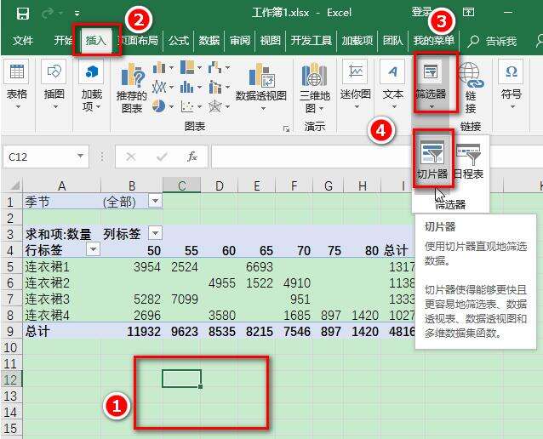This screenshot has width=543, height=439.
Task: Click the fx Insert Function button
Action: 191,157
